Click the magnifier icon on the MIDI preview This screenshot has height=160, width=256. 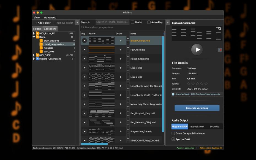(x=219, y=28)
